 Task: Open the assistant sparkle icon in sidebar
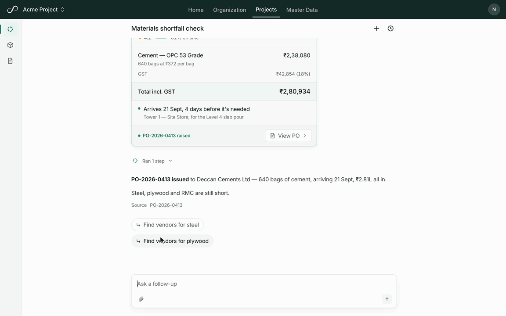click(x=11, y=29)
